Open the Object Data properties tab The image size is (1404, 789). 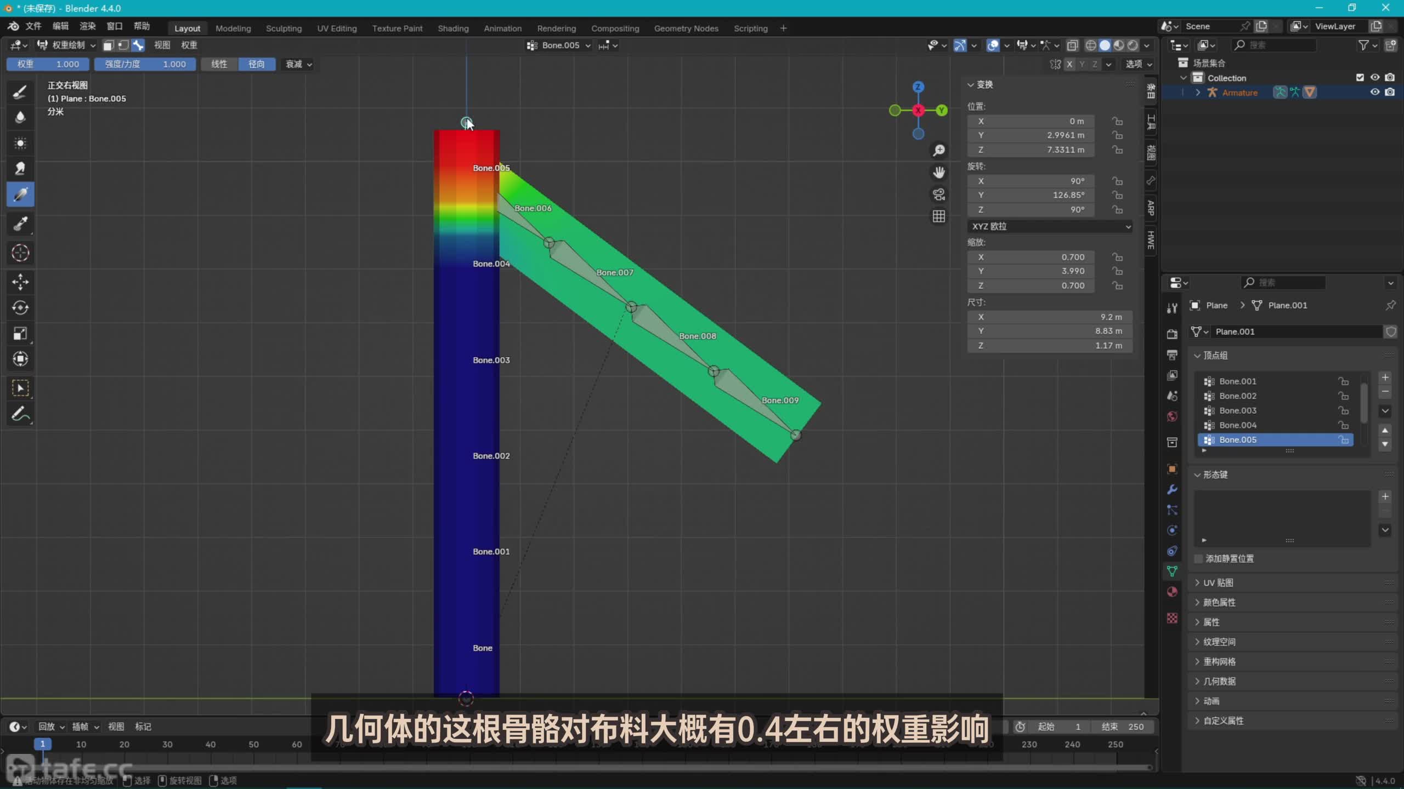1172,571
